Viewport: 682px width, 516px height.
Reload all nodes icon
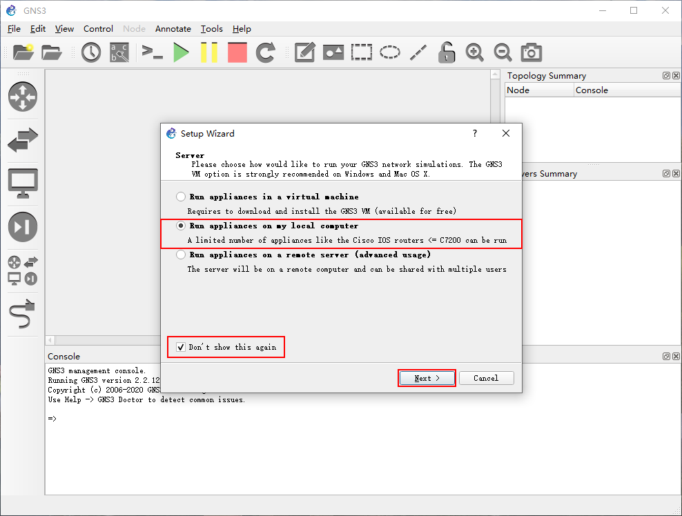[265, 52]
